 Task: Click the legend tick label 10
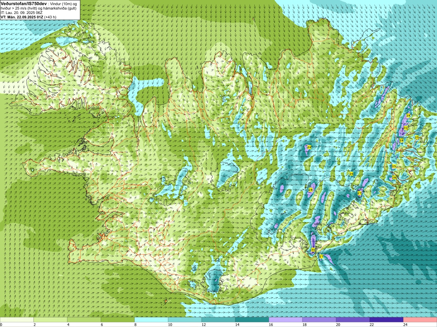170,325
